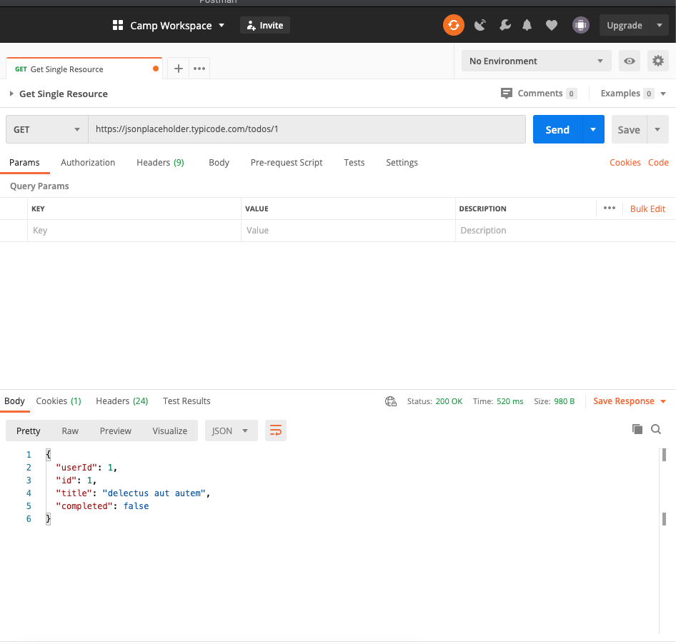676x644 pixels.
Task: Open response Headers (24) tab
Action: (122, 401)
